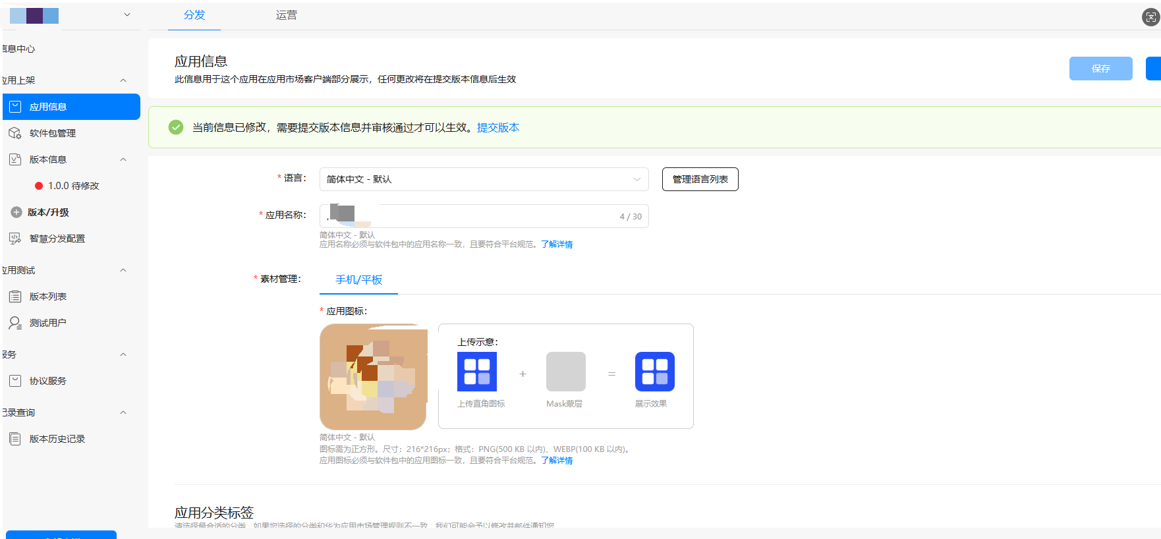1161x539 pixels.
Task: Click the 提交版本 link
Action: pos(497,128)
